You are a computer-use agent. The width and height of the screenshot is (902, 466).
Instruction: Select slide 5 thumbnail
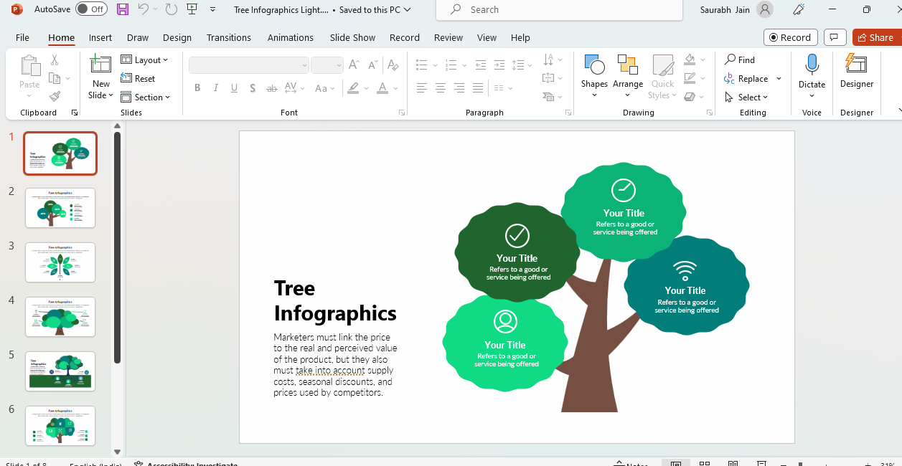[x=60, y=371]
